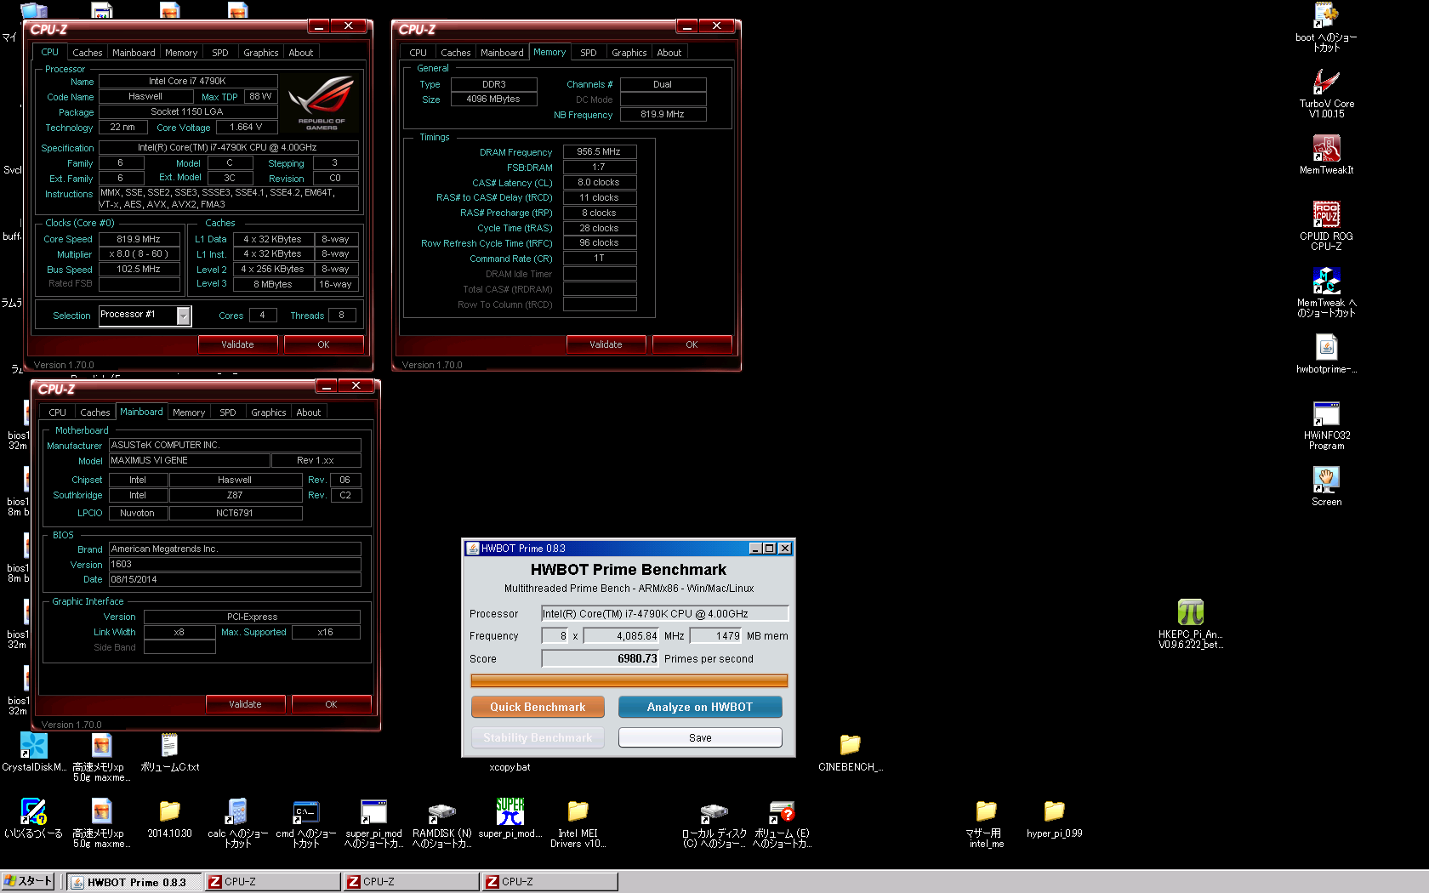Open the HWiNFO32 Program desktop icon
Viewport: 1429px width, 893px height.
click(x=1326, y=413)
